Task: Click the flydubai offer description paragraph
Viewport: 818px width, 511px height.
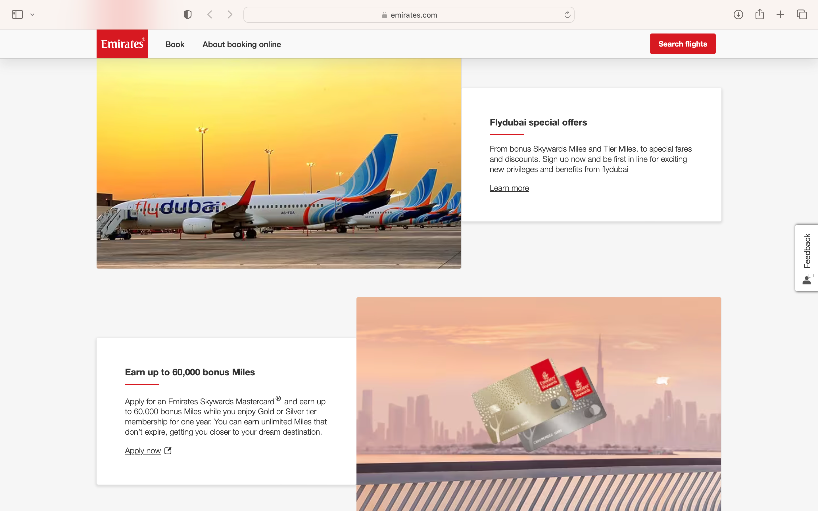Action: point(590,159)
